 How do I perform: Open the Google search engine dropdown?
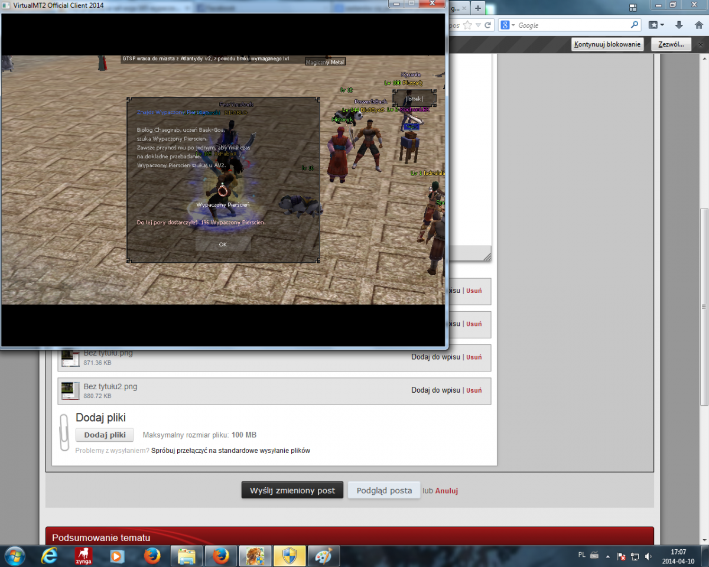[509, 25]
